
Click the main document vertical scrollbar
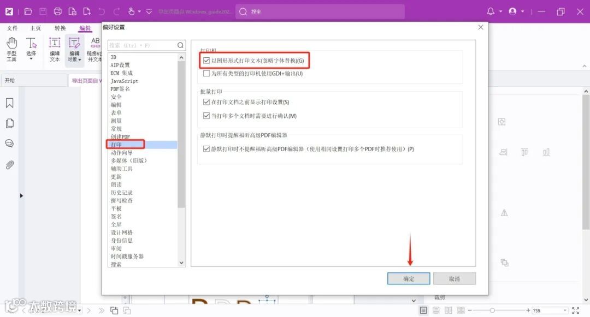[x=586, y=162]
